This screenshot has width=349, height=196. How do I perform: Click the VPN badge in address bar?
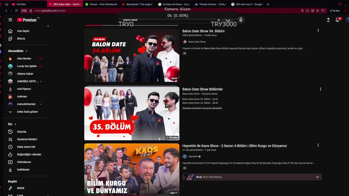24,11
